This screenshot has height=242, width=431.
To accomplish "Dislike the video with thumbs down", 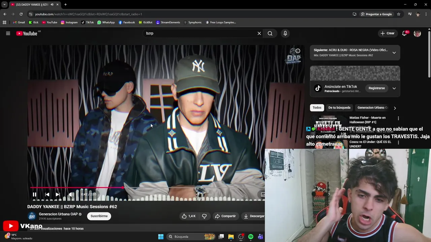I will tap(204, 216).
